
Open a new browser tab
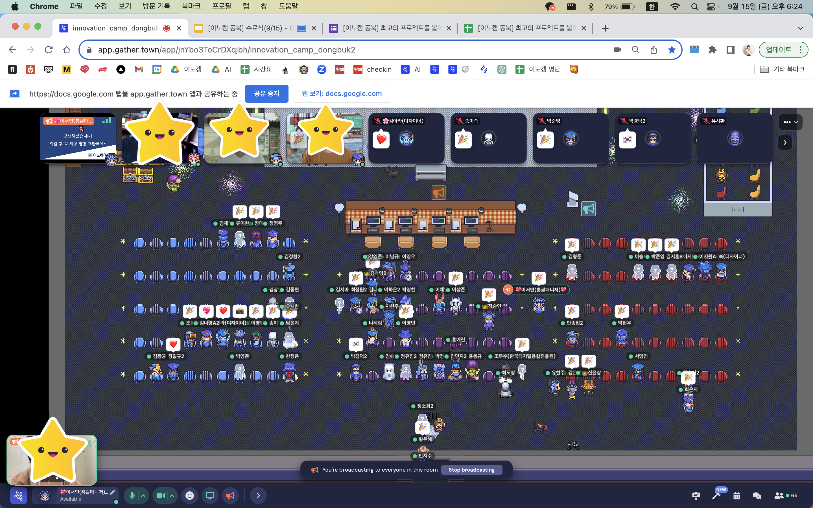click(605, 28)
